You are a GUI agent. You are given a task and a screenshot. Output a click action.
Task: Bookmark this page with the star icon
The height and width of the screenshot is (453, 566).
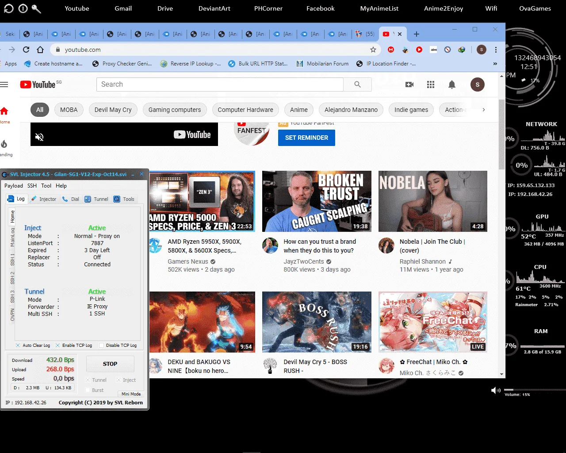tap(373, 50)
